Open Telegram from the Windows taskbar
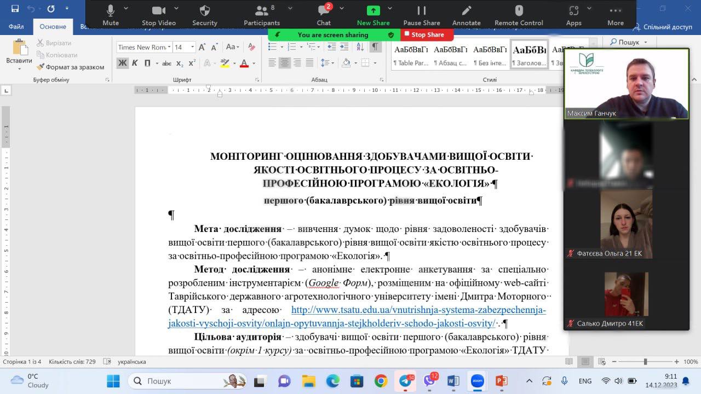Screen dimensions: 701x394 405,381
